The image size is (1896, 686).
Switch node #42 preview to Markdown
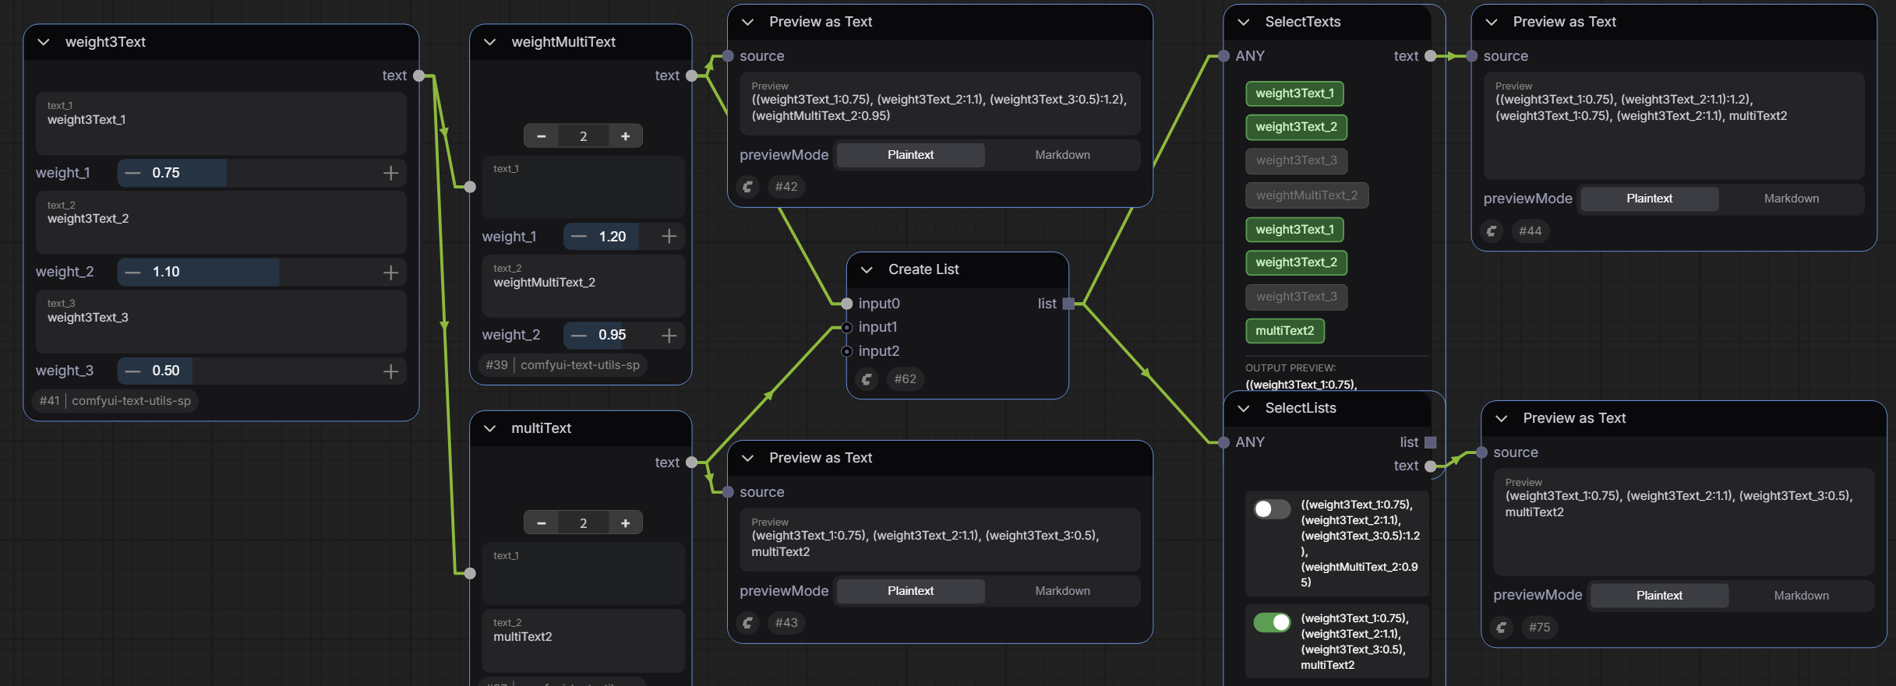(x=1062, y=155)
